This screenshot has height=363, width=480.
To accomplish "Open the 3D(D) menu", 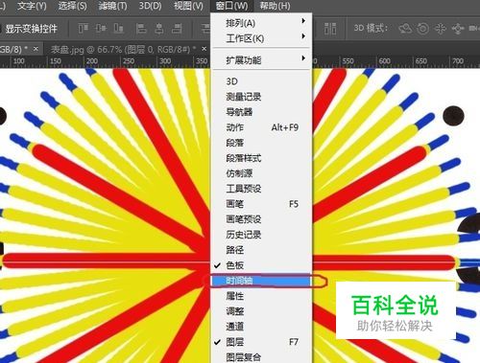I will [150, 6].
